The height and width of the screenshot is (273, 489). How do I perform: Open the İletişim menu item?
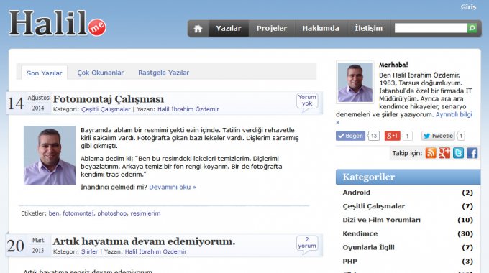click(x=368, y=28)
